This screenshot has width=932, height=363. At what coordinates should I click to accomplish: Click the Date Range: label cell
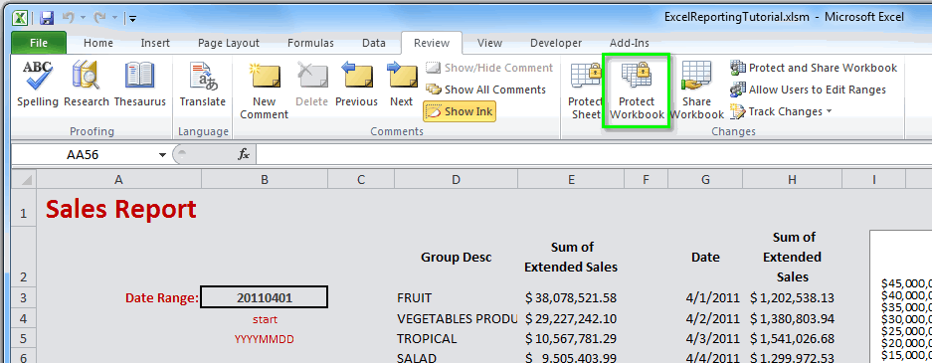162,298
